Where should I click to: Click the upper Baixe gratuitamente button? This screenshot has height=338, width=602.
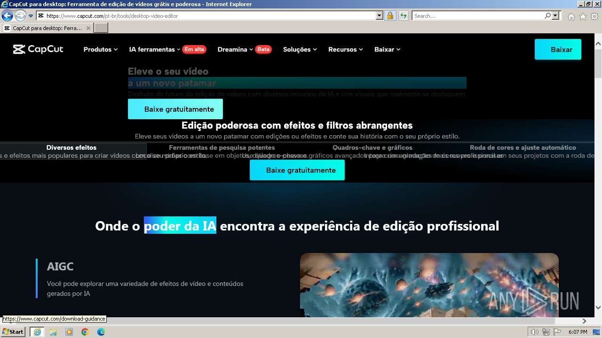[x=175, y=109]
